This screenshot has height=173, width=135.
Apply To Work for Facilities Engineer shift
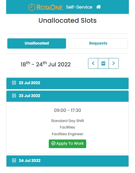(x=67, y=144)
